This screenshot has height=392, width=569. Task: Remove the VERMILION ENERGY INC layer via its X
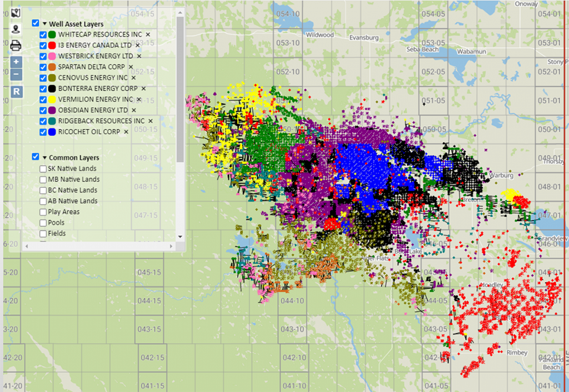pos(138,99)
